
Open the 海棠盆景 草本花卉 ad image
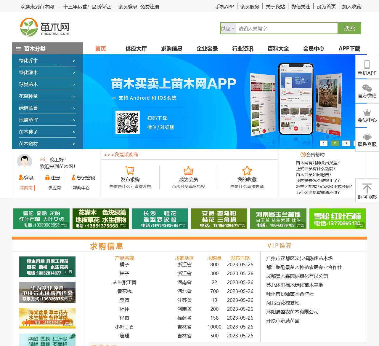click(47, 318)
